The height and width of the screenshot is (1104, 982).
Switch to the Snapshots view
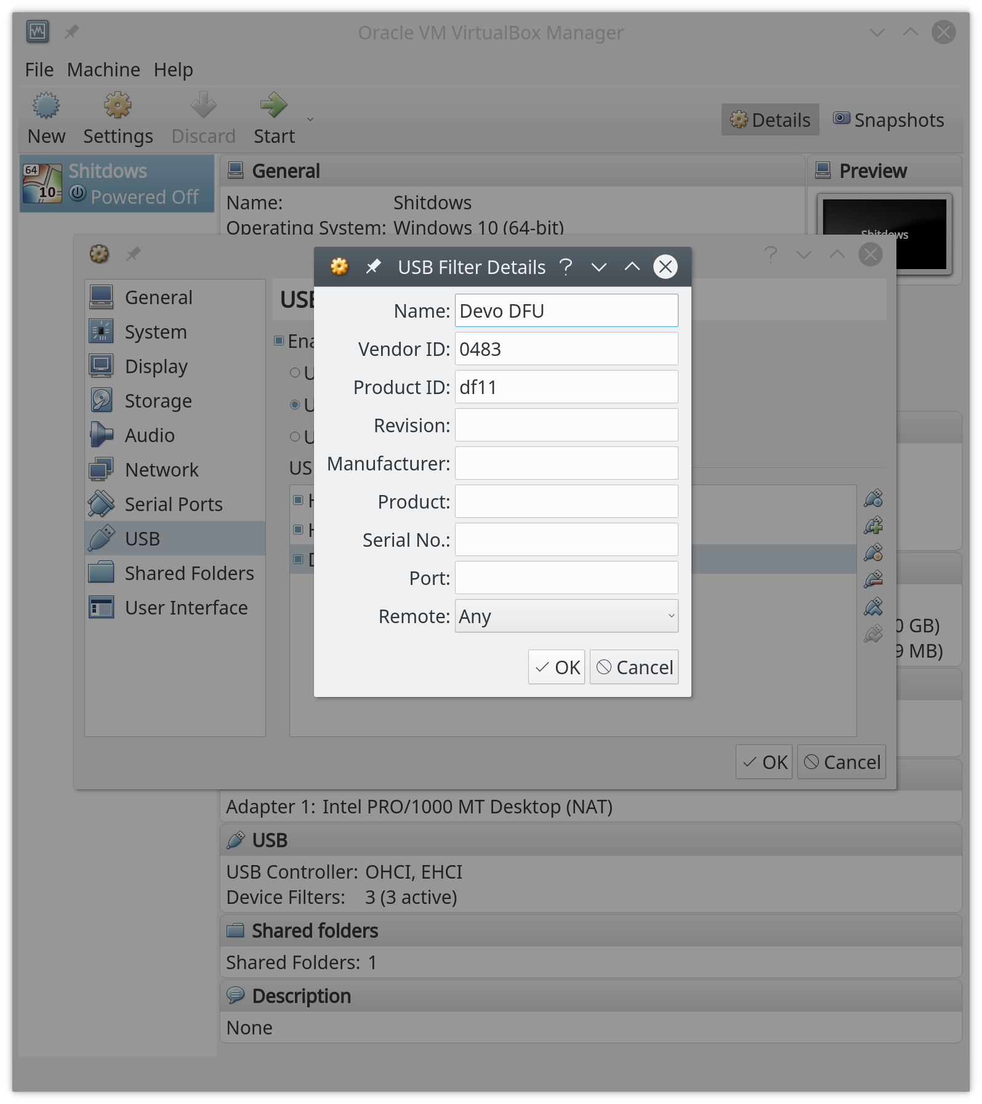888,119
